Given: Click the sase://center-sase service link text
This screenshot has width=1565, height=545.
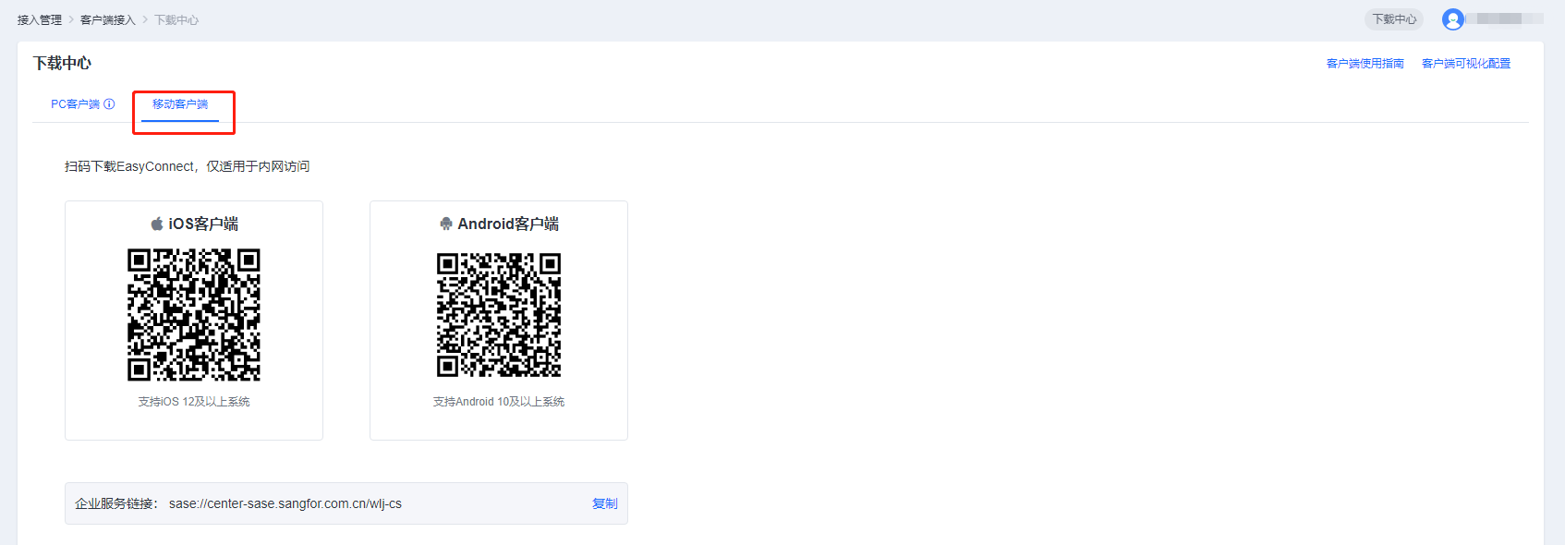Looking at the screenshot, I should pyautogui.click(x=285, y=503).
